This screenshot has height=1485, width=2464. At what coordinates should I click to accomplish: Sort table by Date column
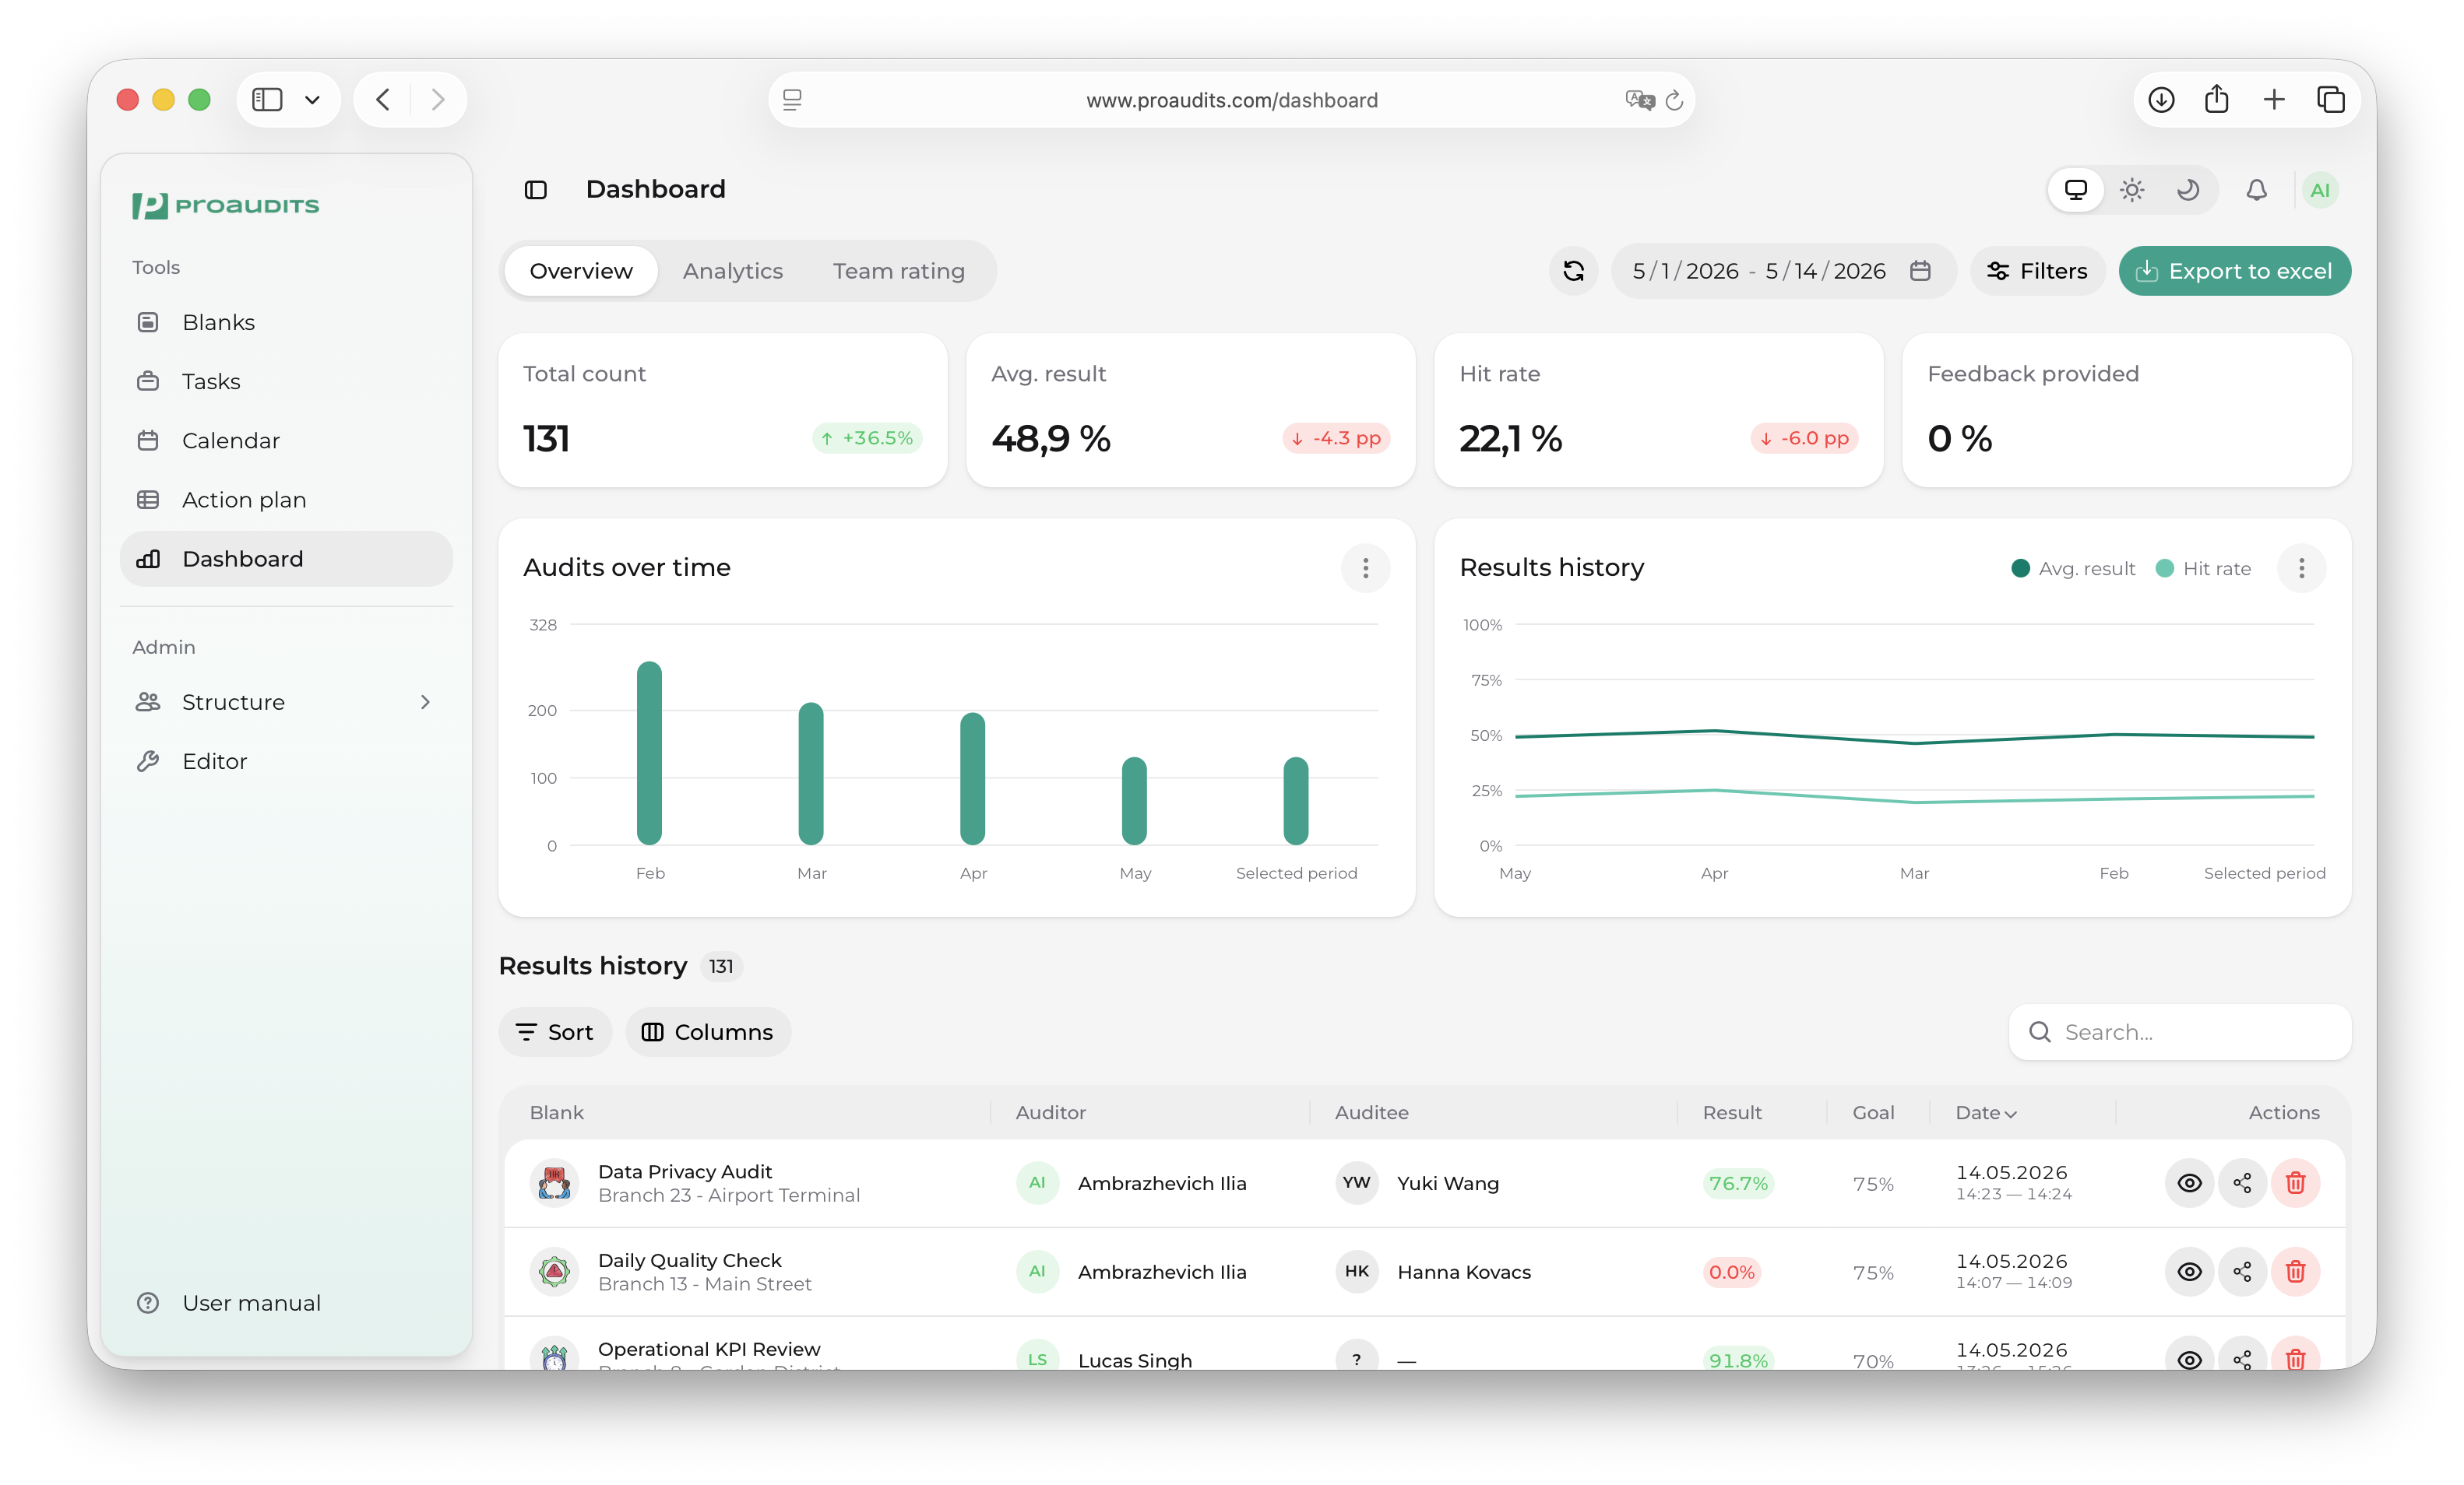pos(1986,1113)
